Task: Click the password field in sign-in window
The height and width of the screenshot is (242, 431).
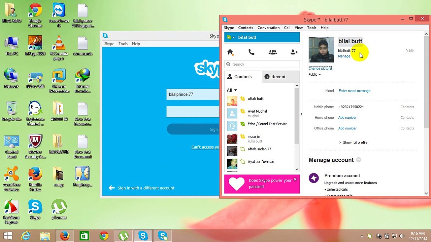Action: click(x=193, y=112)
